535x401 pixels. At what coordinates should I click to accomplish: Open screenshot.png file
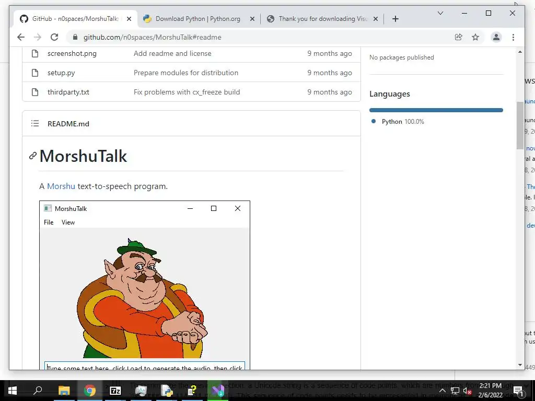tap(72, 54)
